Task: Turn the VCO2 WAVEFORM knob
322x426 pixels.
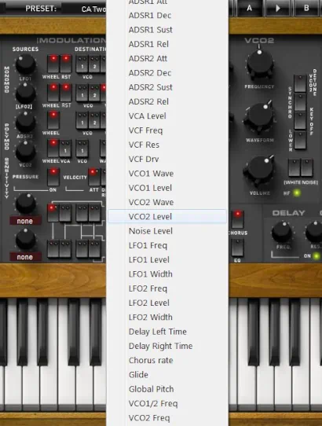Action: click(x=260, y=117)
